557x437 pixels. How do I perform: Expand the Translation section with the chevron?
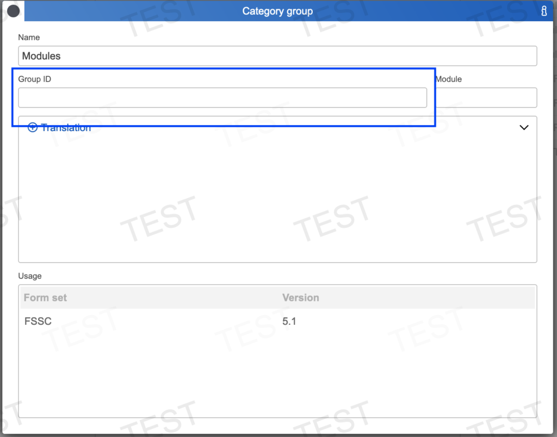tap(524, 127)
